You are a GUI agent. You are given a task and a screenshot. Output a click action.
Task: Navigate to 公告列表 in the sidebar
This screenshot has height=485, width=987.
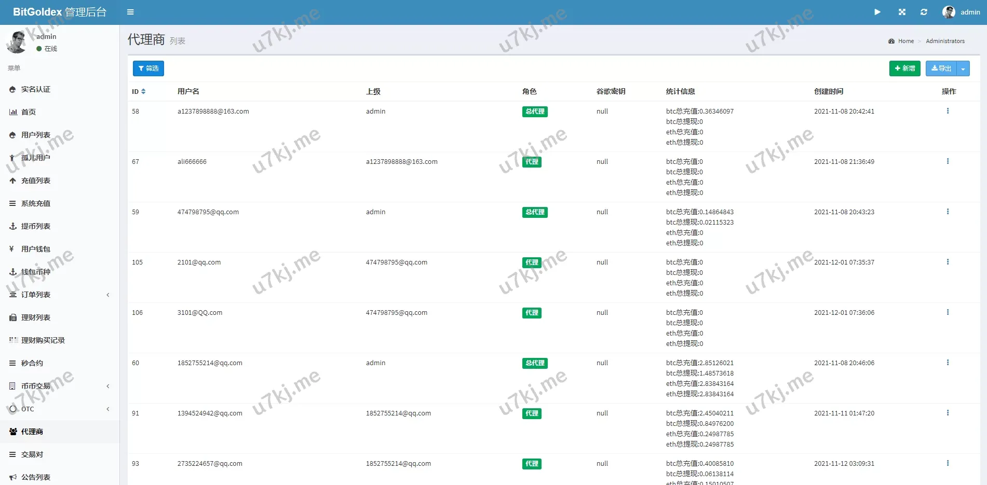click(35, 477)
